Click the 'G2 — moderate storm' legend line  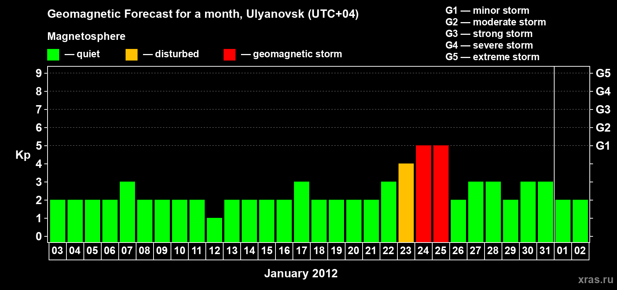point(496,22)
